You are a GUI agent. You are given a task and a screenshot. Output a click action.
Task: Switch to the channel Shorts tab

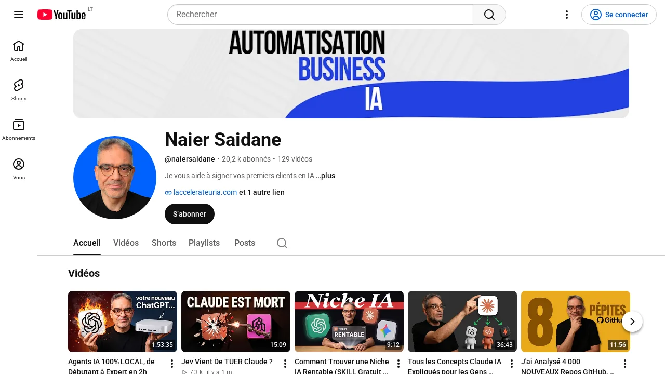coord(164,243)
